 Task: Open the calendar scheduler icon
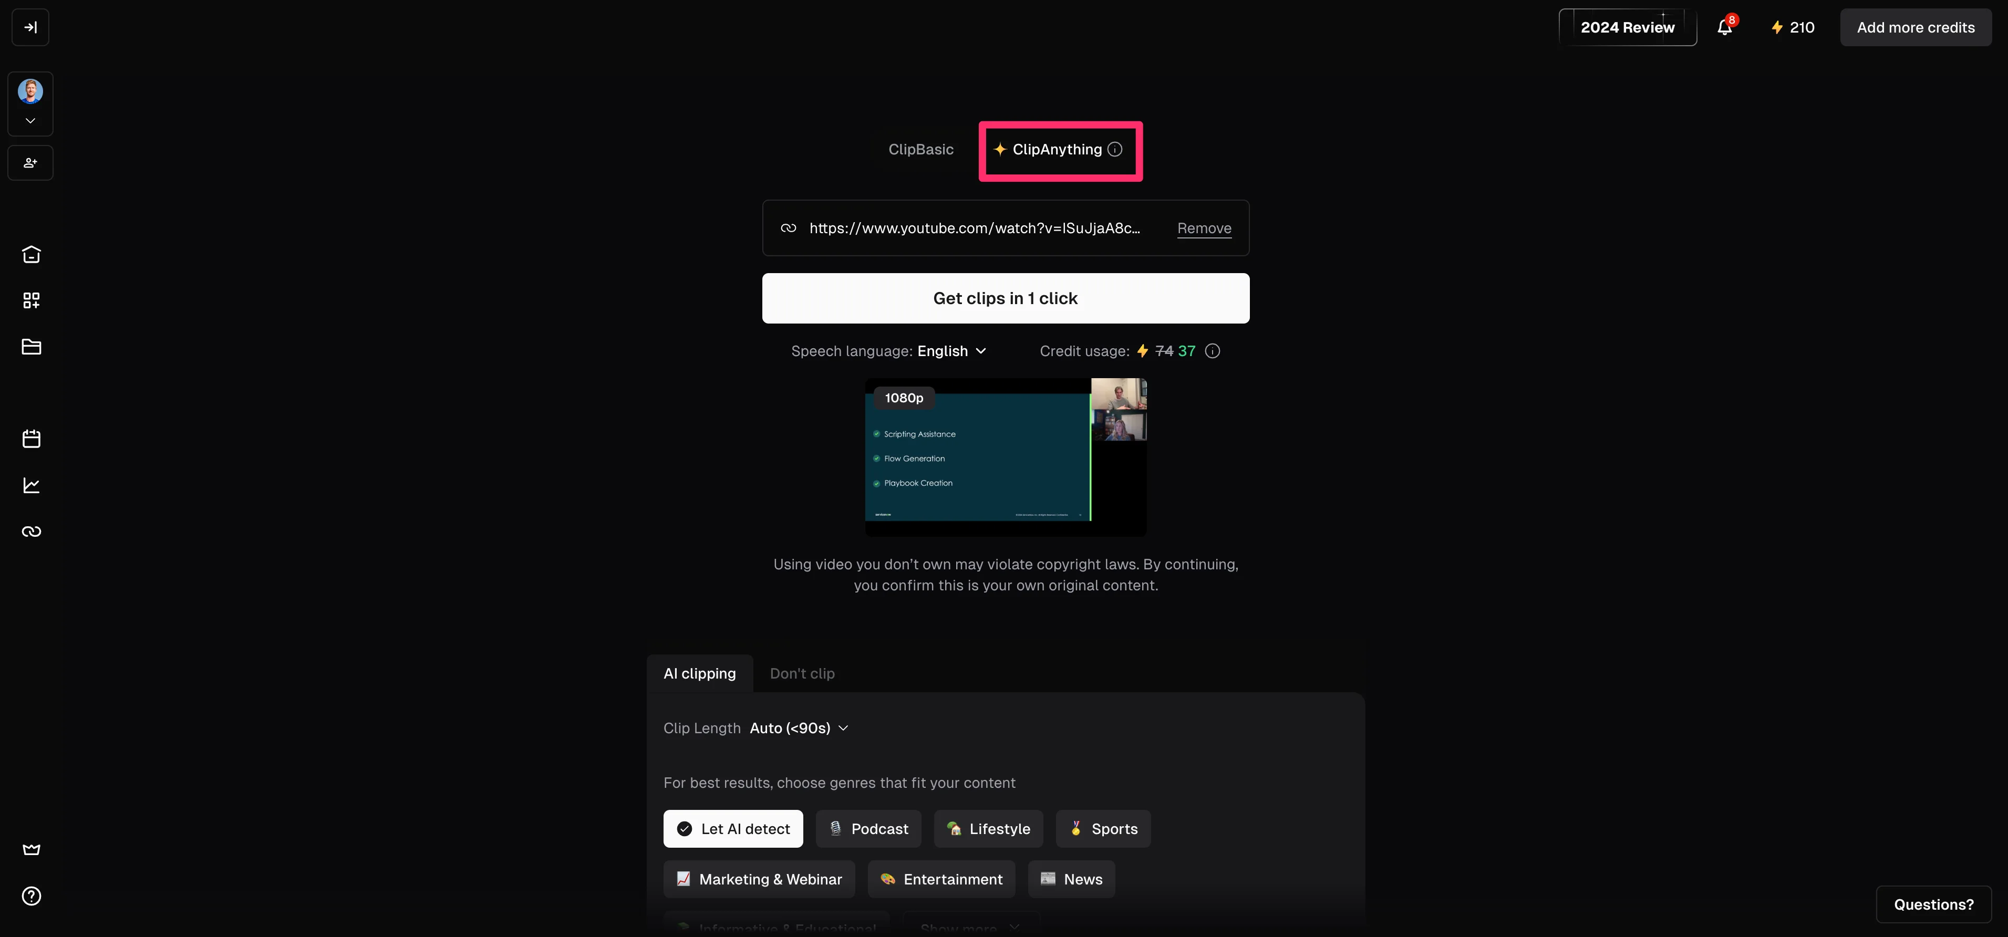coord(31,439)
